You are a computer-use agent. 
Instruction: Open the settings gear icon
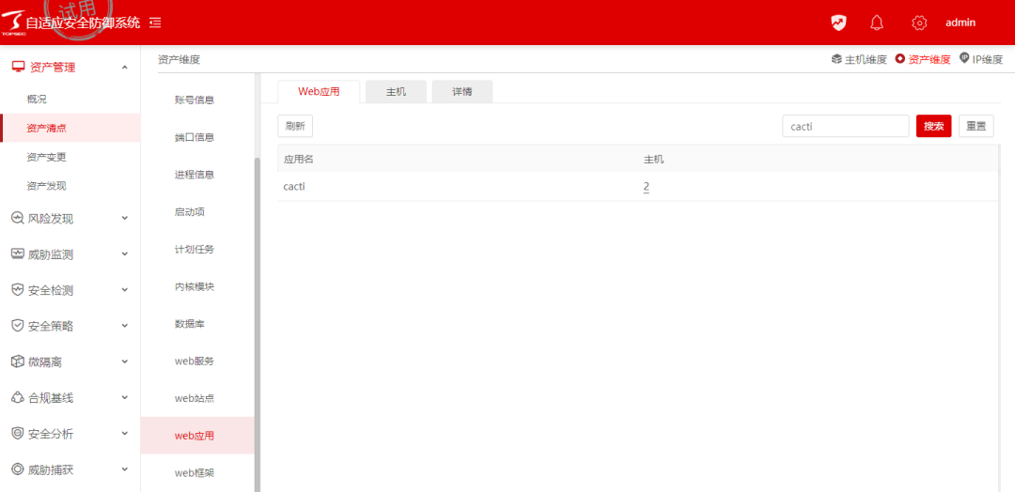pos(919,23)
